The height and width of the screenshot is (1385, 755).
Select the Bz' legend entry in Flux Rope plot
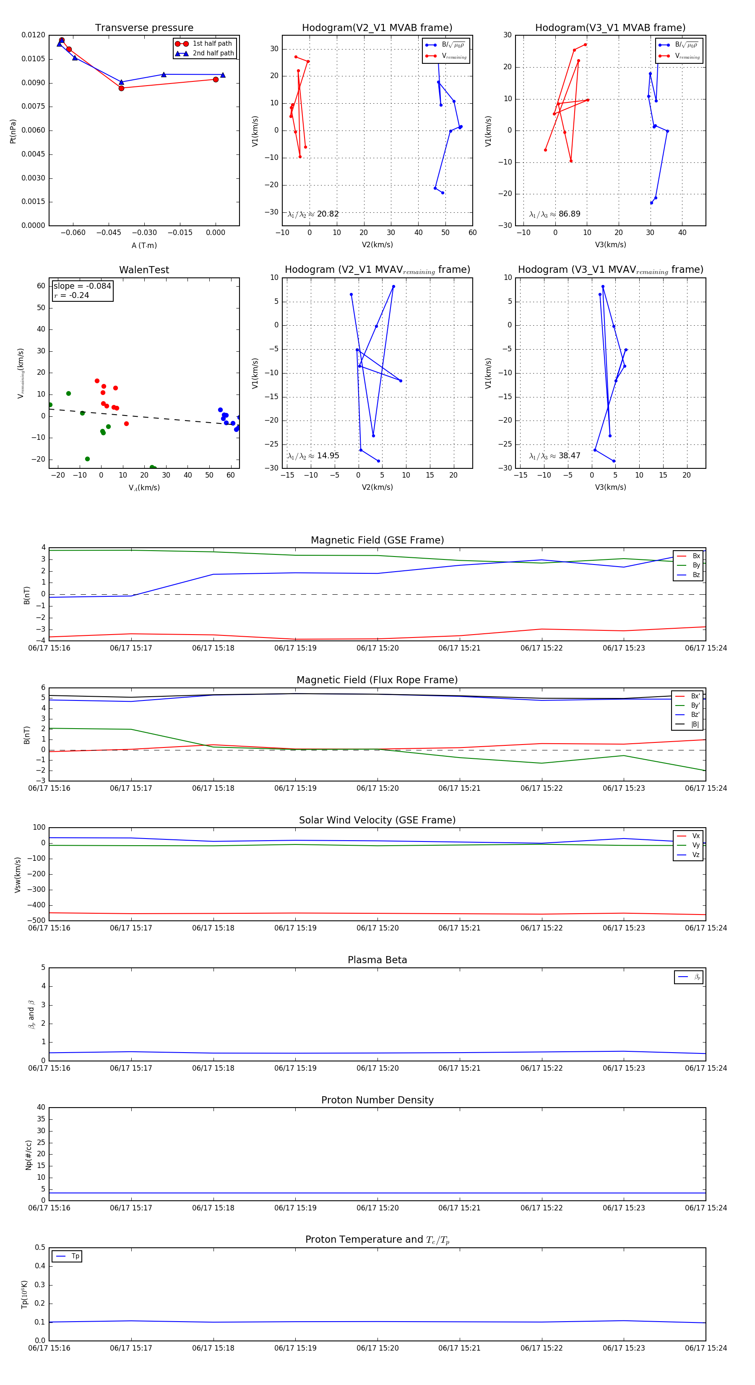pos(687,715)
